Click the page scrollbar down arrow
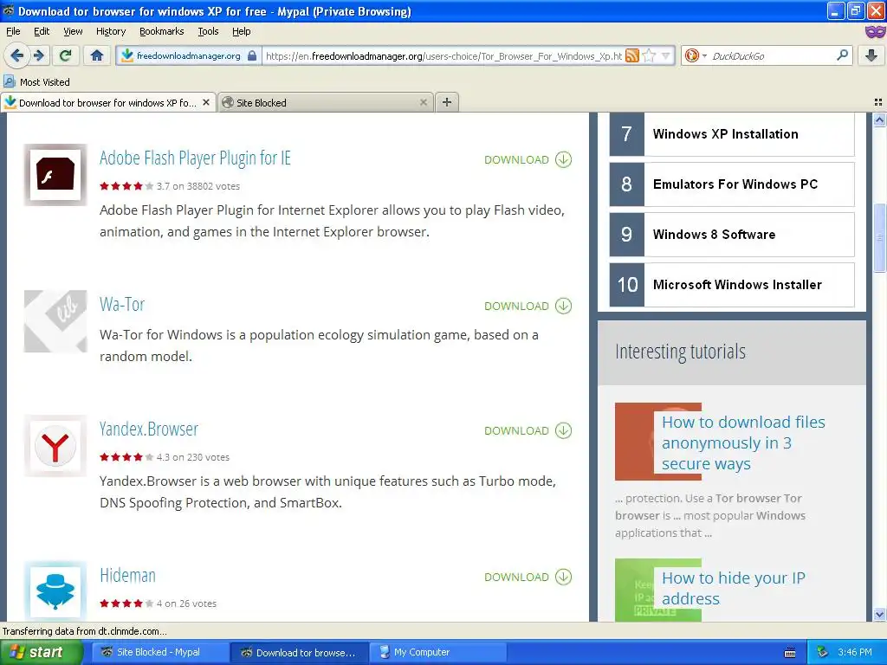Screen dimensions: 887x665 click(879, 614)
